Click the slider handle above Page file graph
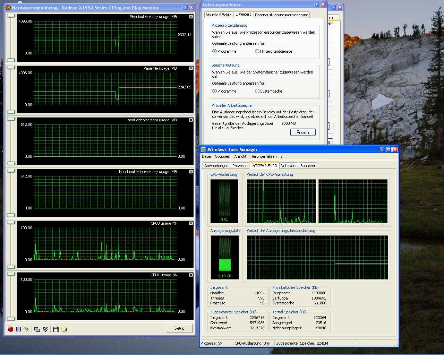444x355 pixels. pos(11,67)
